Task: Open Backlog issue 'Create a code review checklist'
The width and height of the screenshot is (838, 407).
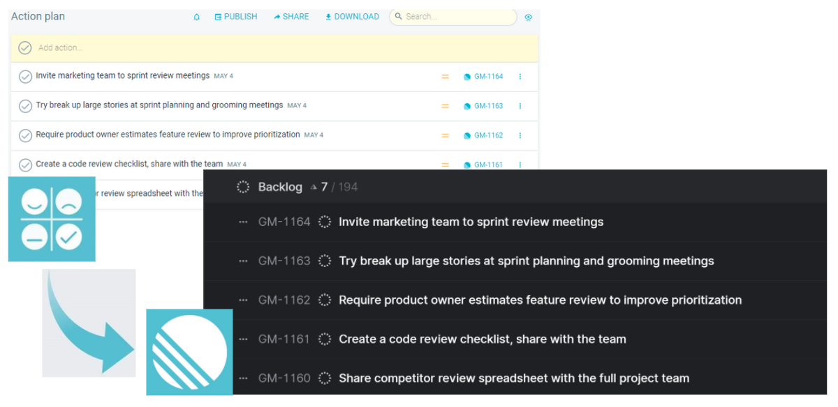Action: tap(483, 339)
